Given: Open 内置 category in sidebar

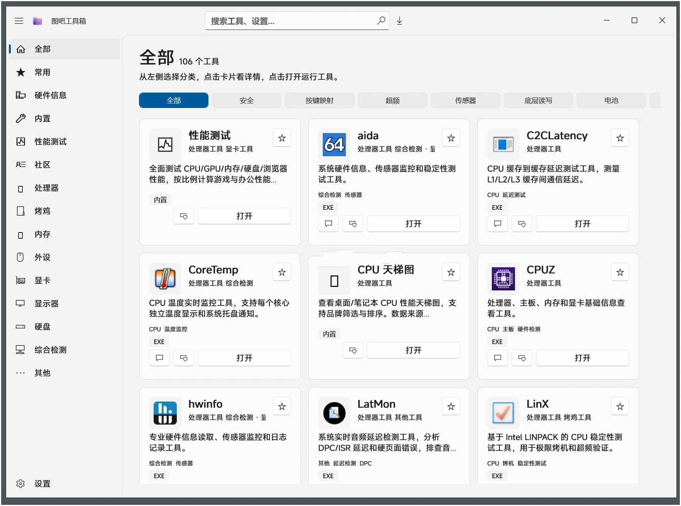Looking at the screenshot, I should (x=64, y=118).
